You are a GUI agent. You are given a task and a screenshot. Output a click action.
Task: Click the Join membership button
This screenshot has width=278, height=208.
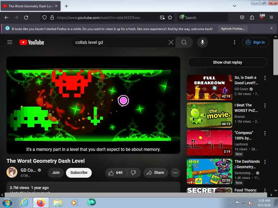point(56,173)
